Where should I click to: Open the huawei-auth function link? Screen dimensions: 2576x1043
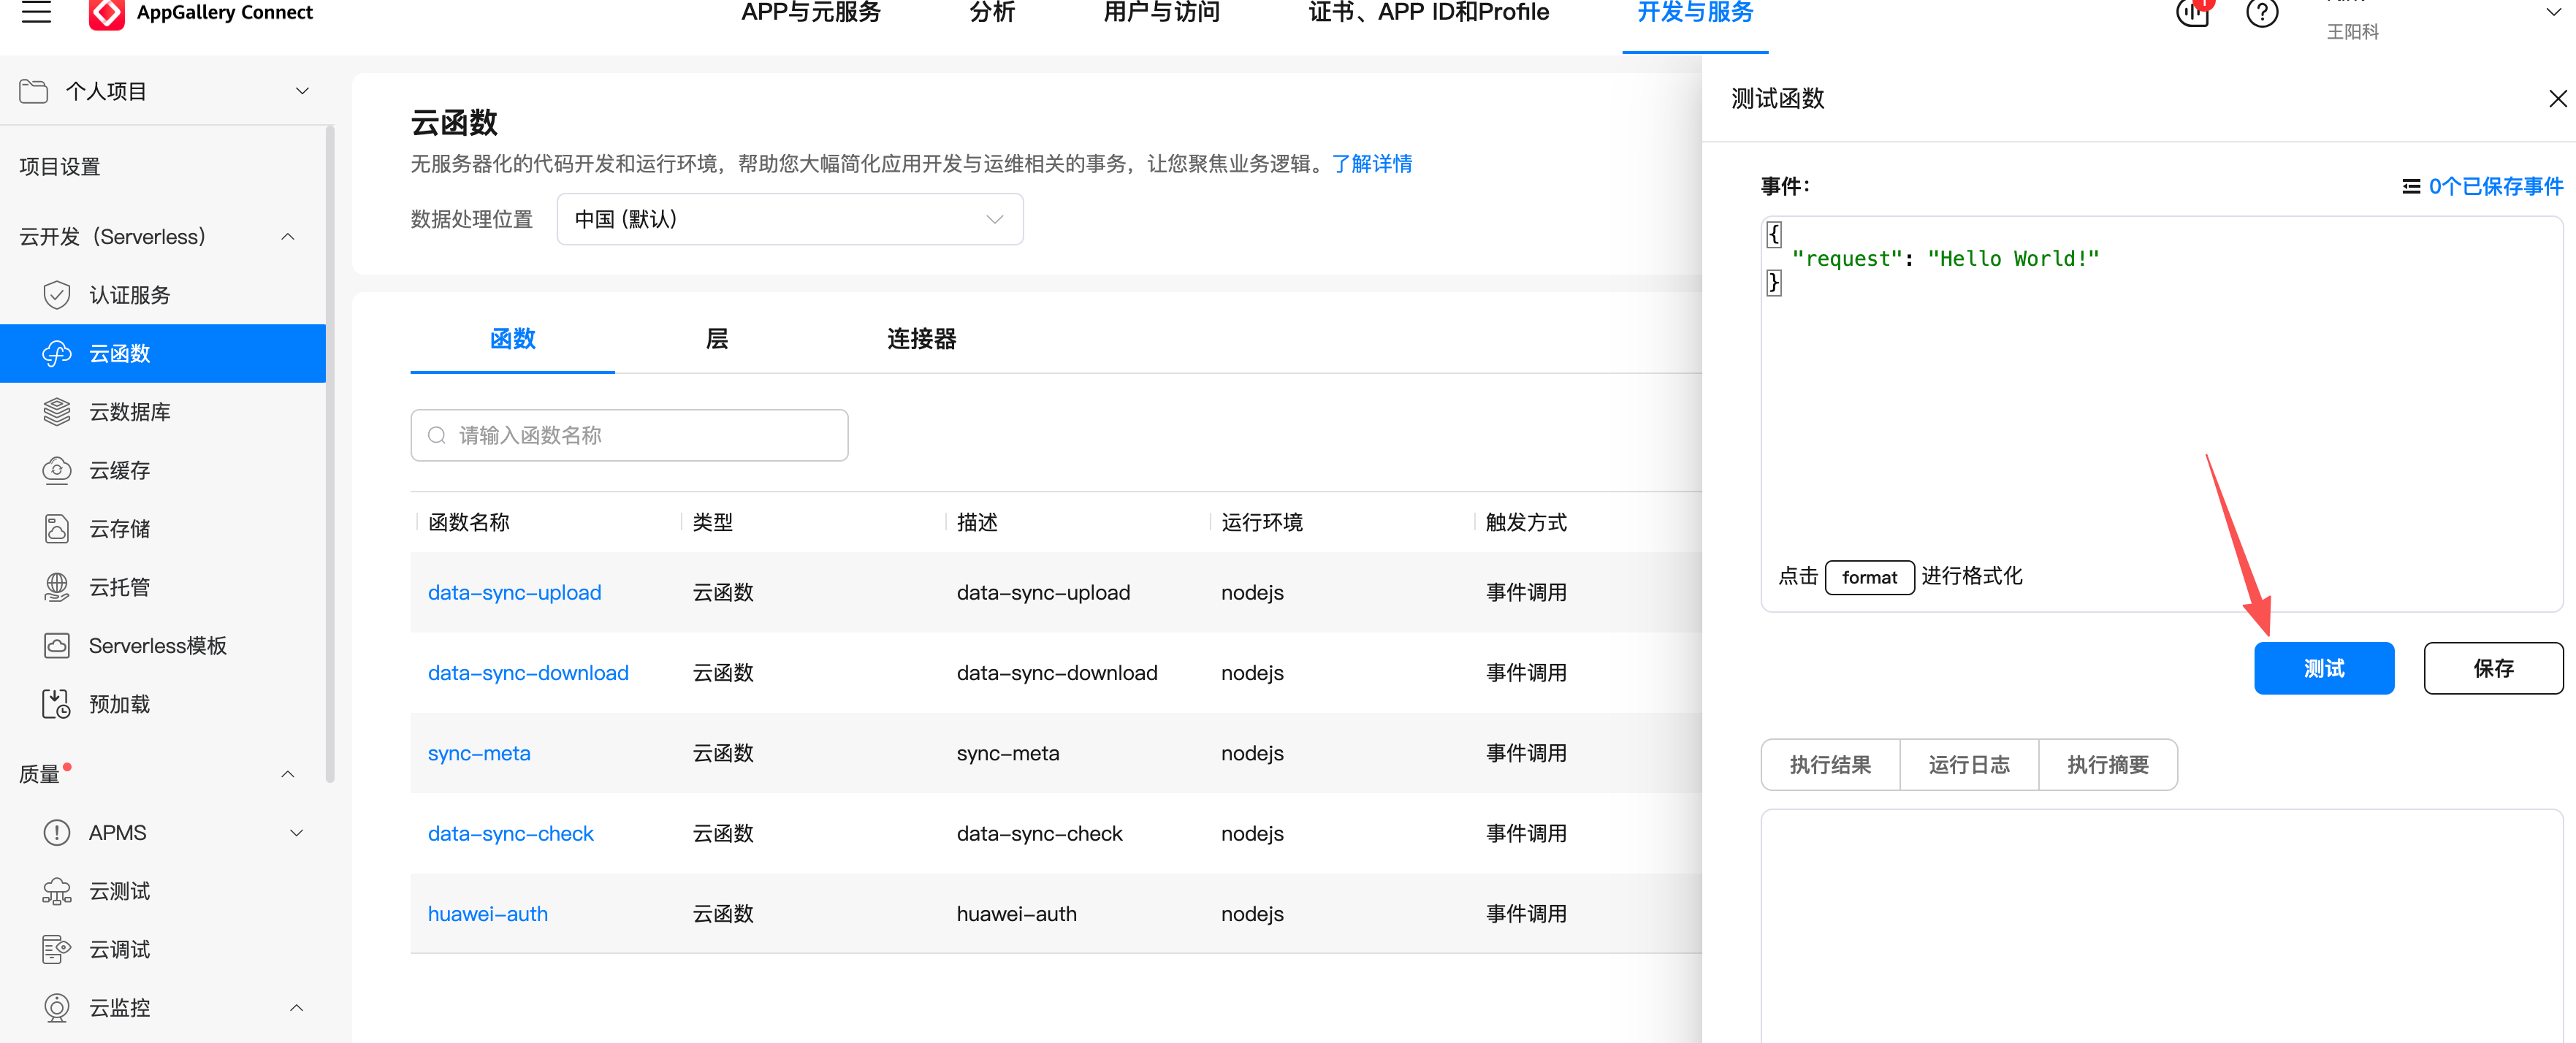point(488,914)
